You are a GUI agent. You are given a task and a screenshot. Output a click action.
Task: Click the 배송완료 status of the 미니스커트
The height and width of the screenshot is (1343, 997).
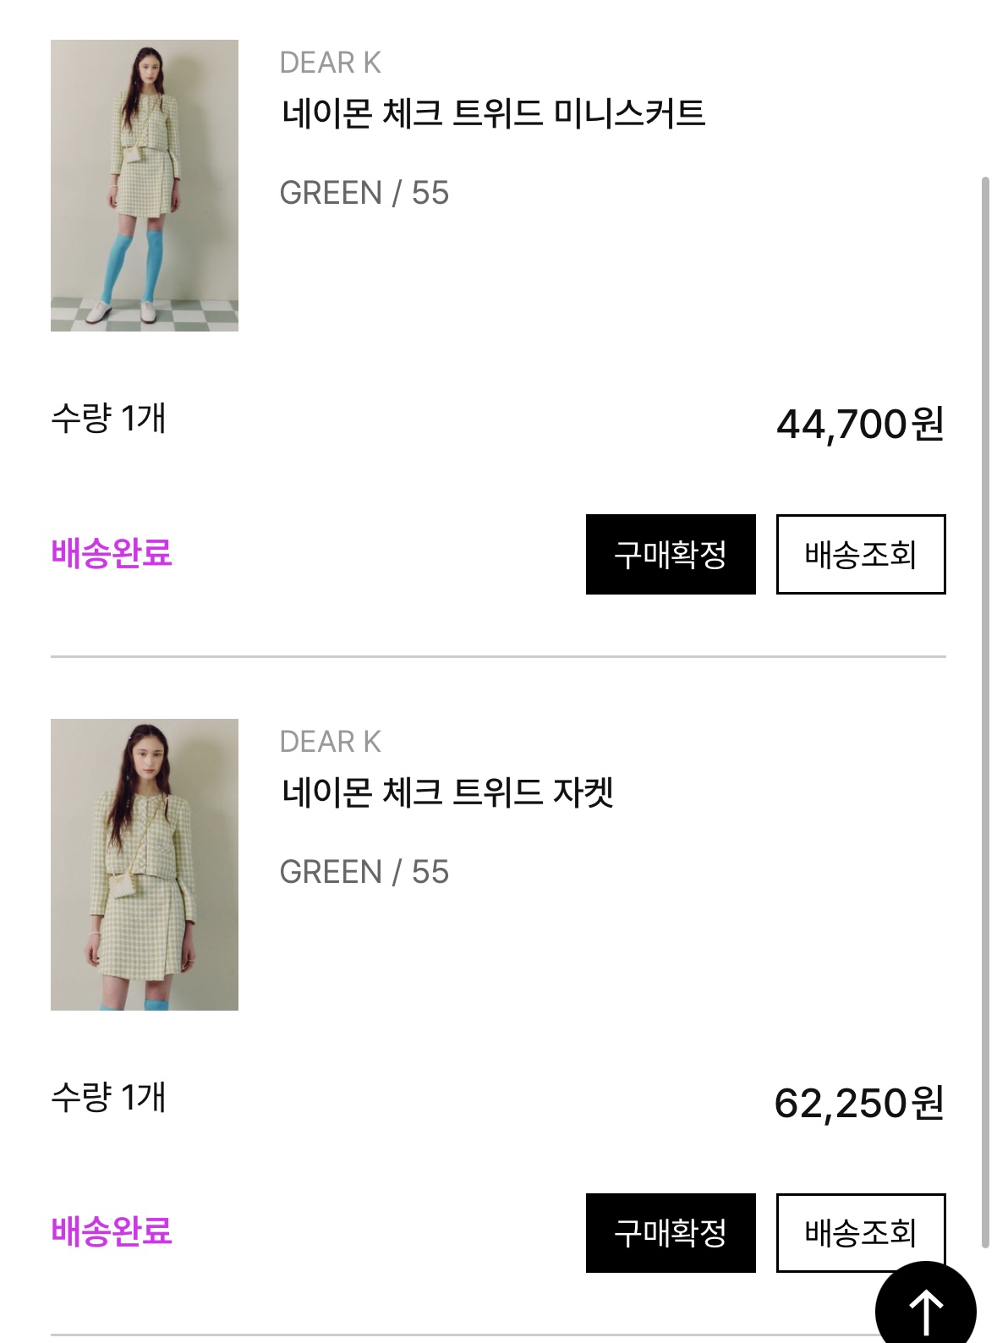[112, 553]
